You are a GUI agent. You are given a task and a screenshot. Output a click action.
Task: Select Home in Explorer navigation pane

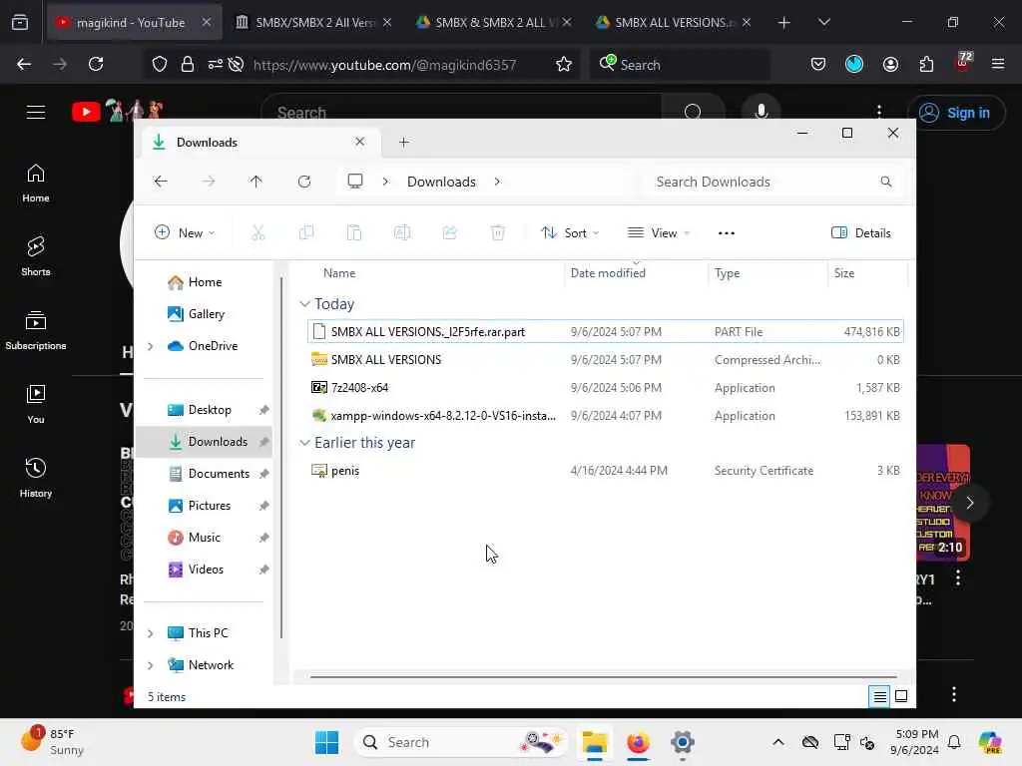[205, 282]
